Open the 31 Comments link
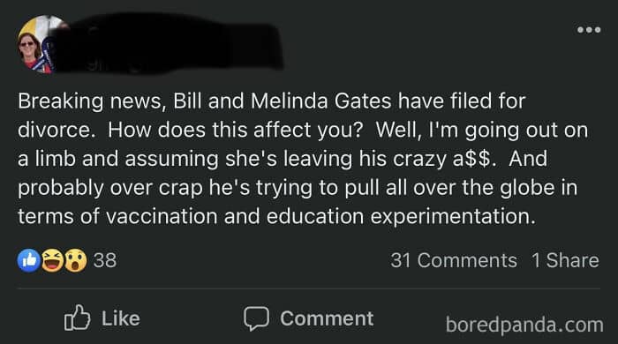 [x=454, y=260]
